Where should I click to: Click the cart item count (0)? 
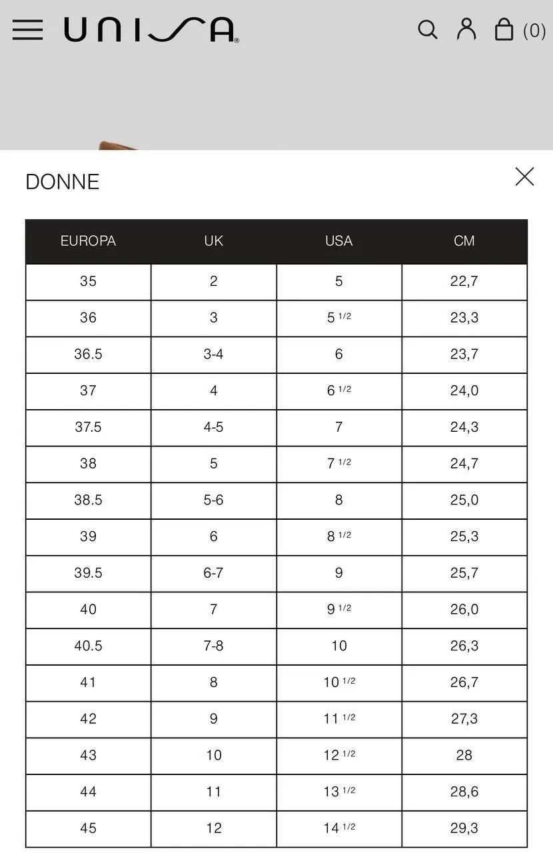[x=534, y=31]
